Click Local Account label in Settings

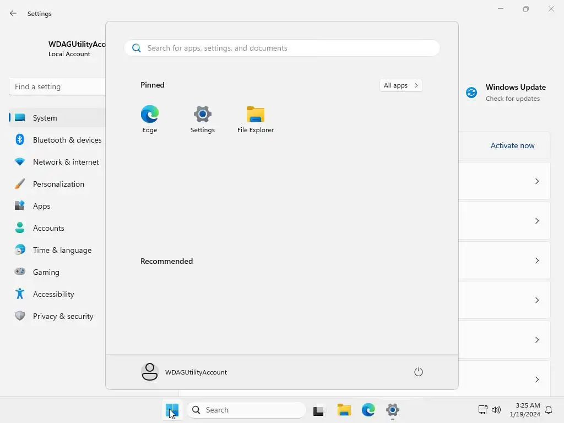tap(69, 54)
